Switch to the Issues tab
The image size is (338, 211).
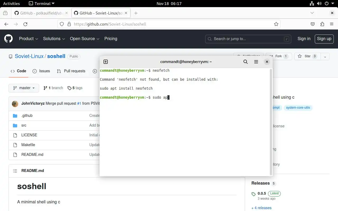pyautogui.click(x=41, y=71)
